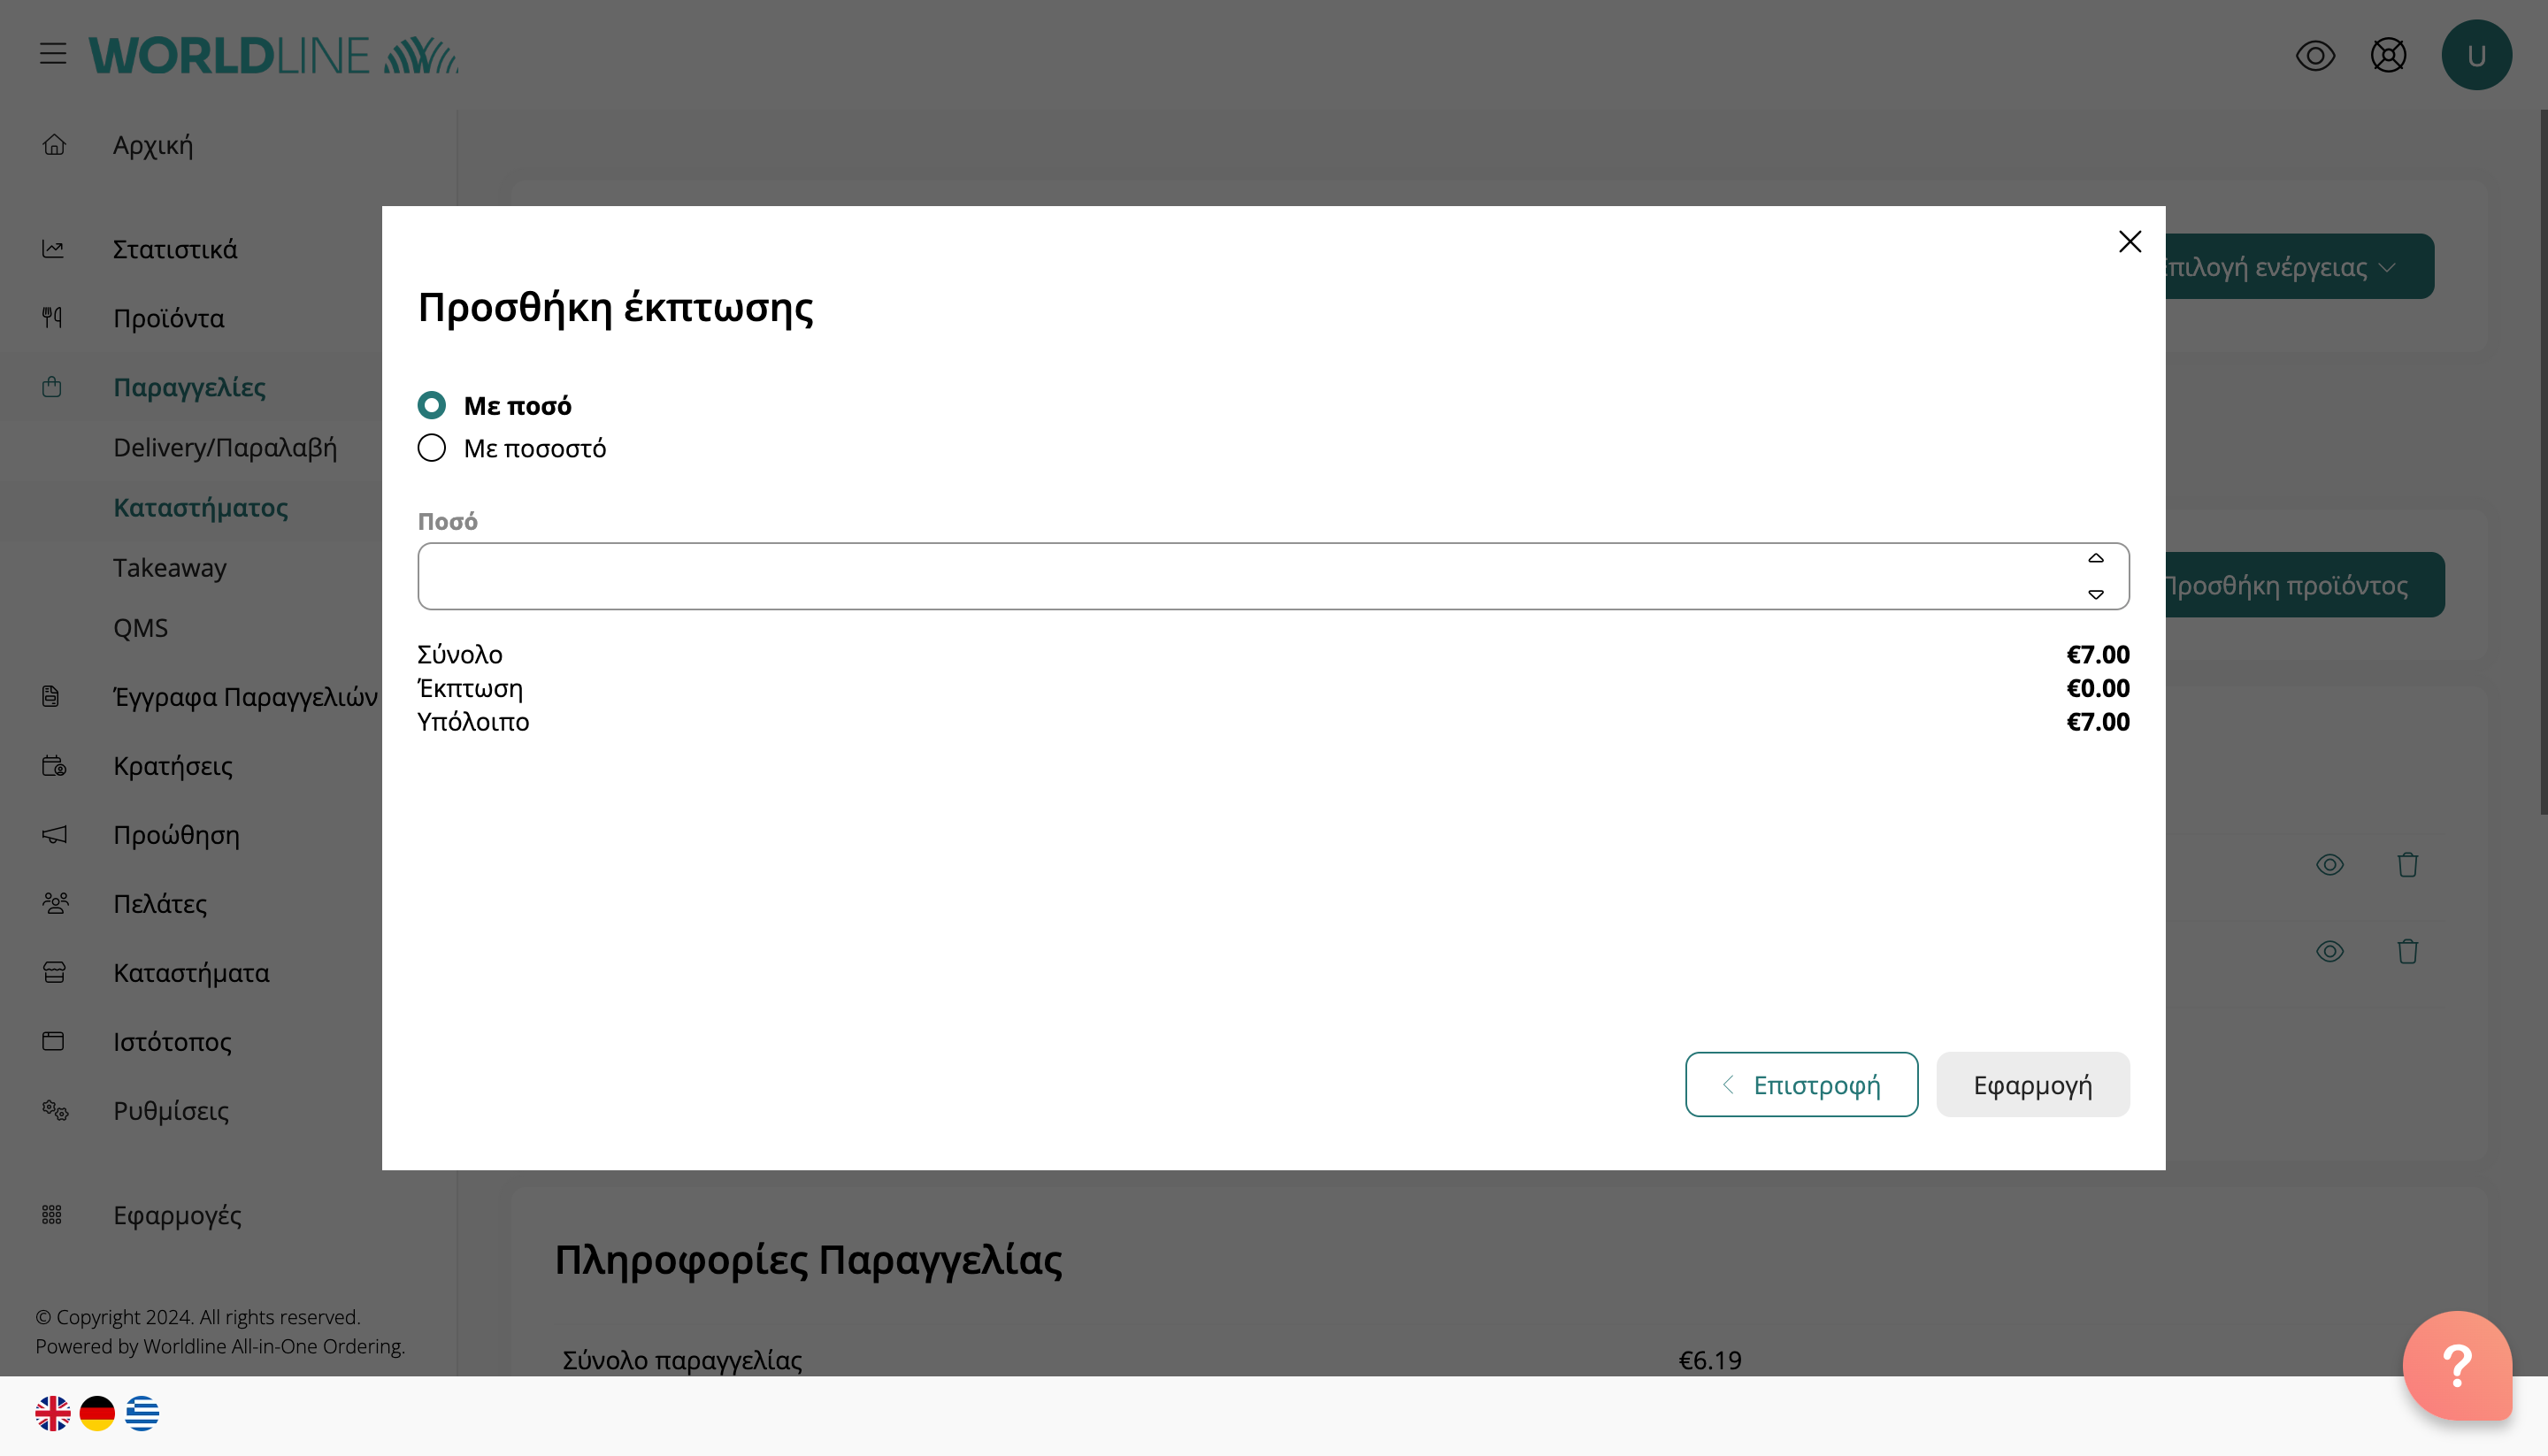Select the 'Με ποσοστό' radio option
The height and width of the screenshot is (1456, 2548).
(432, 448)
